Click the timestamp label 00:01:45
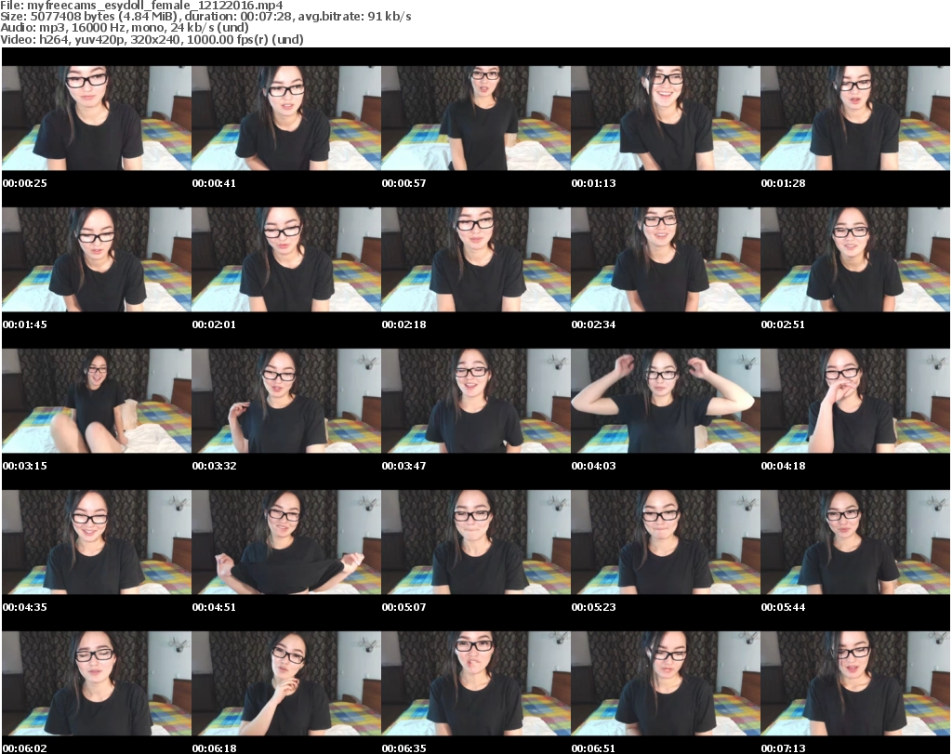The image size is (952, 754). click(25, 324)
